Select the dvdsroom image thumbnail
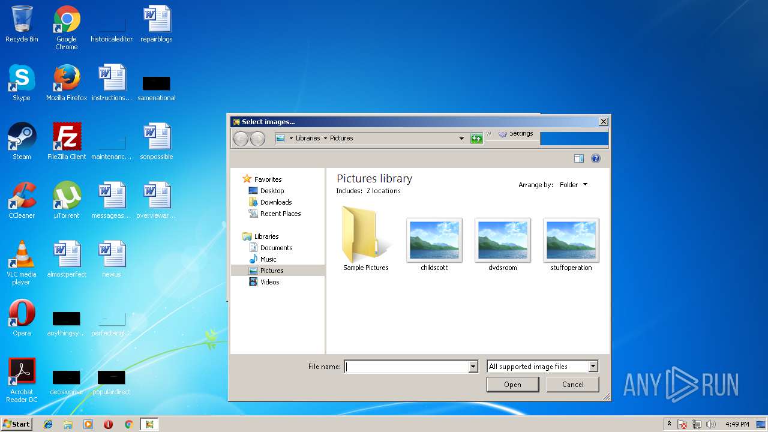Image resolution: width=768 pixels, height=432 pixels. point(503,244)
